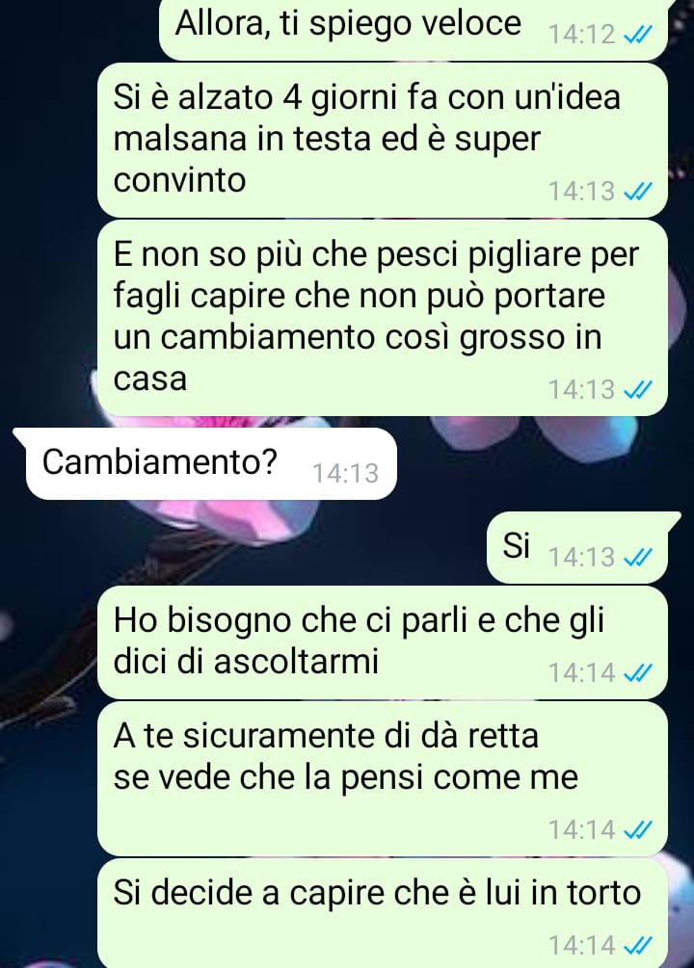694x968 pixels.
Task: Click the 14:13 time under 'convinto'
Action: pyautogui.click(x=582, y=192)
